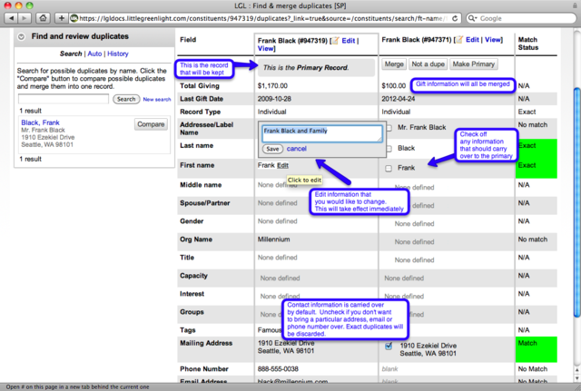Click the Compare button for Black, Frank

151,124
